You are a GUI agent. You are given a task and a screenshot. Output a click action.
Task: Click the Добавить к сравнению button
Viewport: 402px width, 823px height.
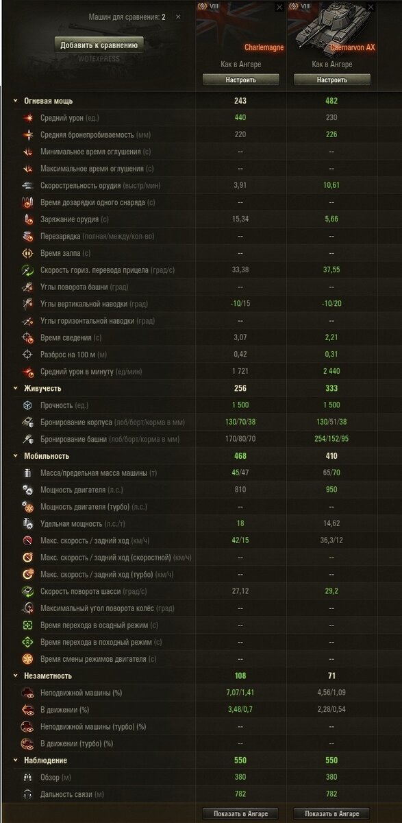tap(99, 45)
